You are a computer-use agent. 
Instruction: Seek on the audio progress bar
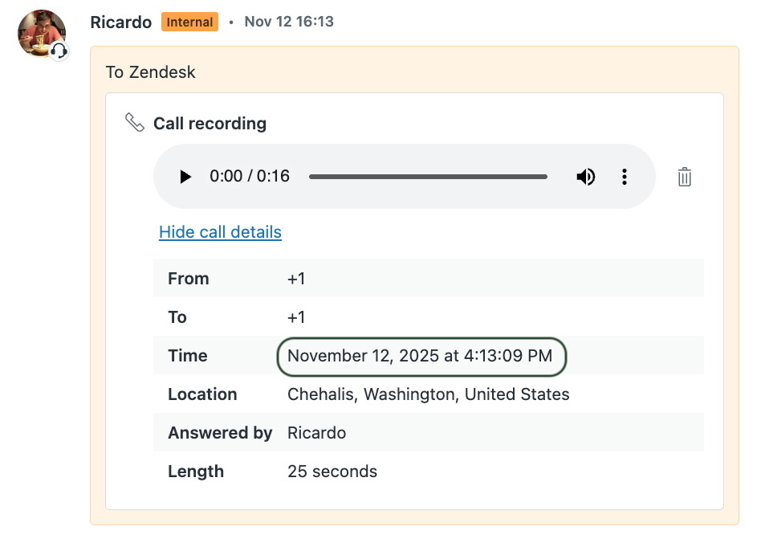coord(428,177)
